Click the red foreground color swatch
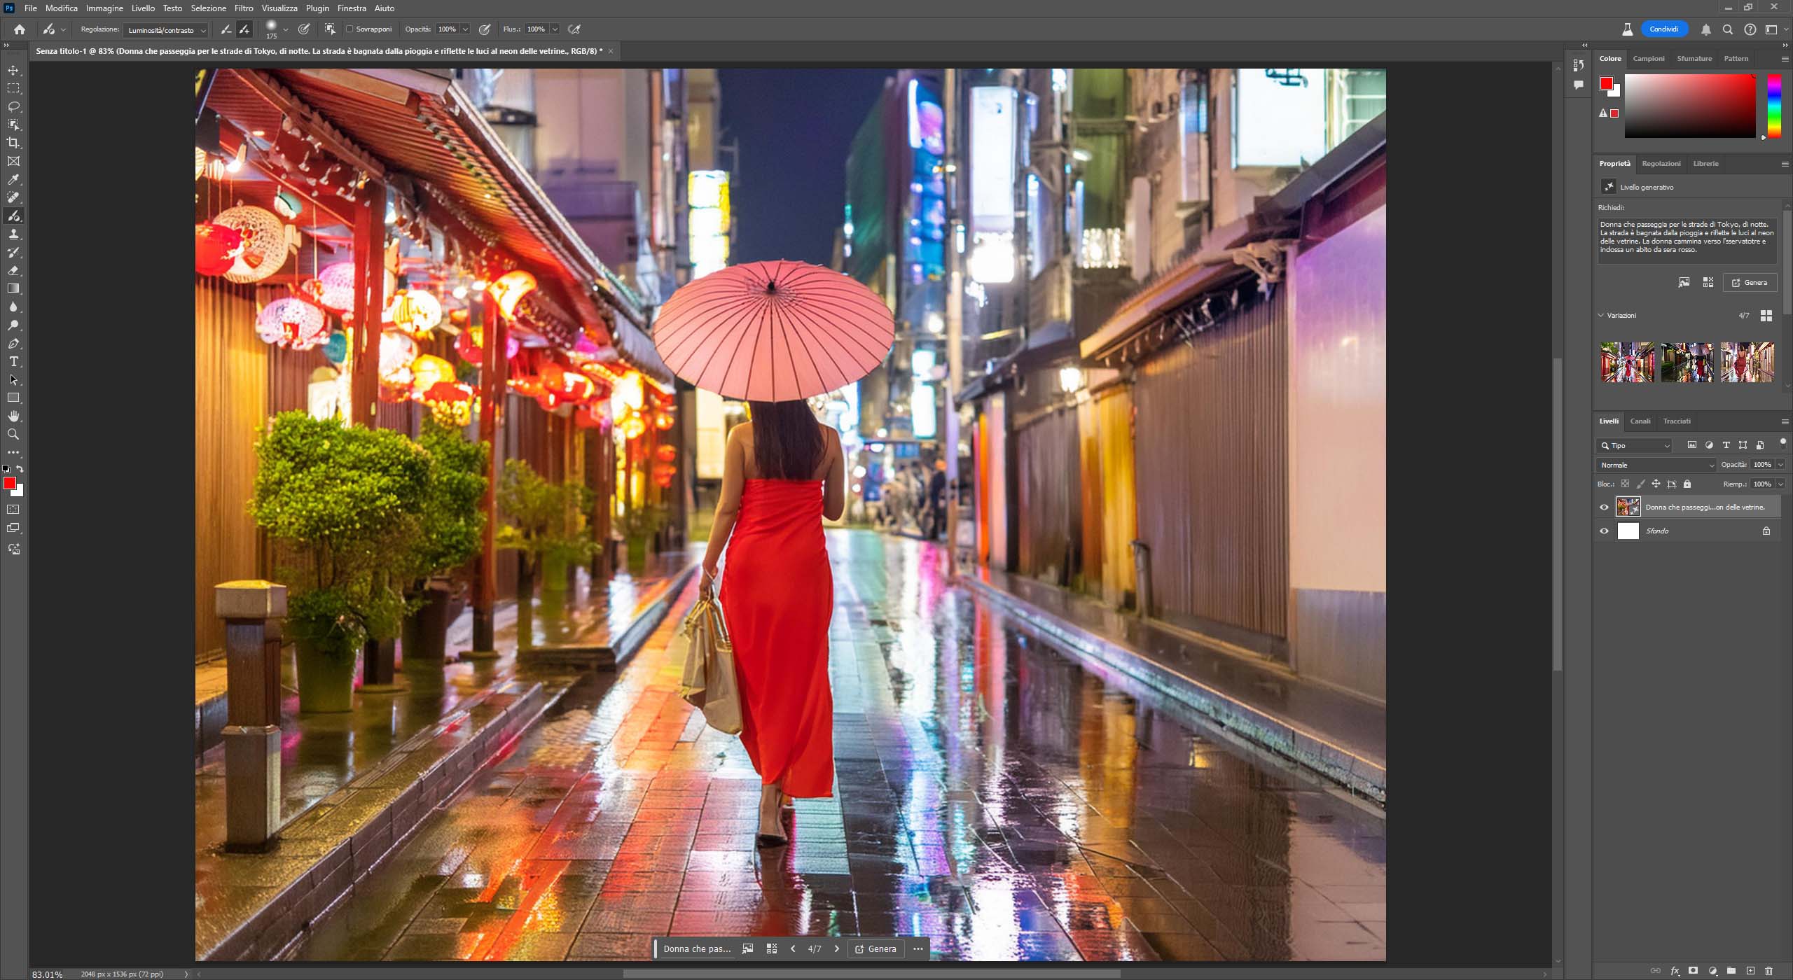1793x980 pixels. [x=10, y=484]
